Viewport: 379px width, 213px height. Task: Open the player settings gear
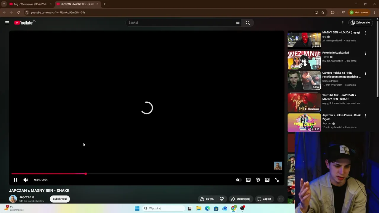(258, 180)
